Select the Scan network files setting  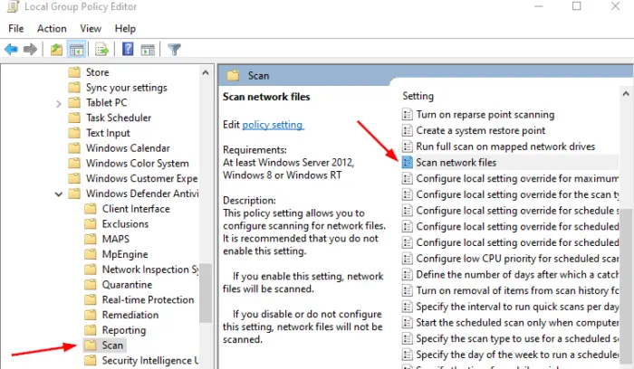coord(456,163)
